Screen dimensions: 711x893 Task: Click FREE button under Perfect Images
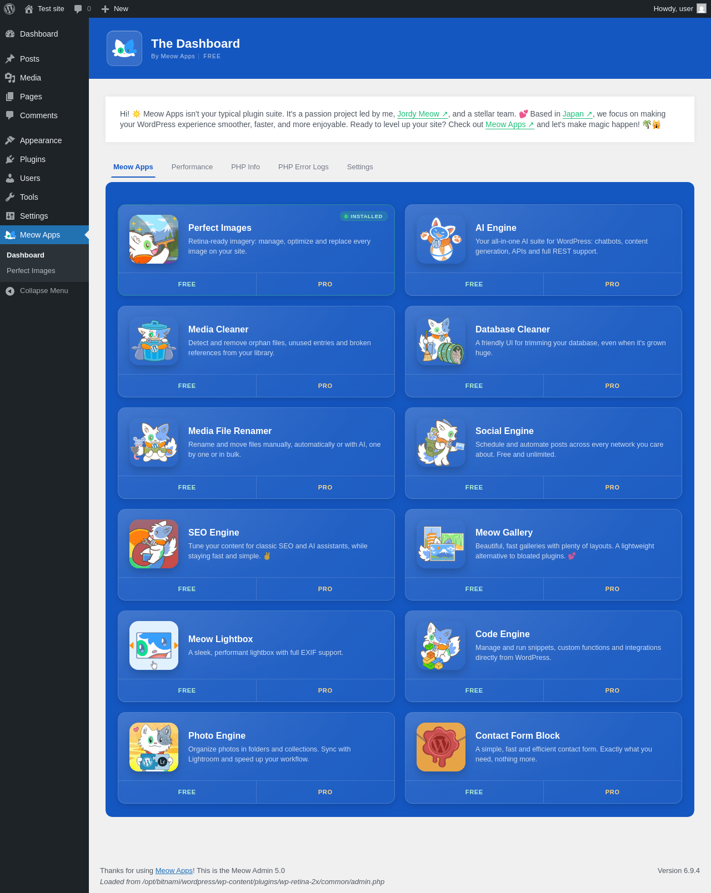(187, 284)
